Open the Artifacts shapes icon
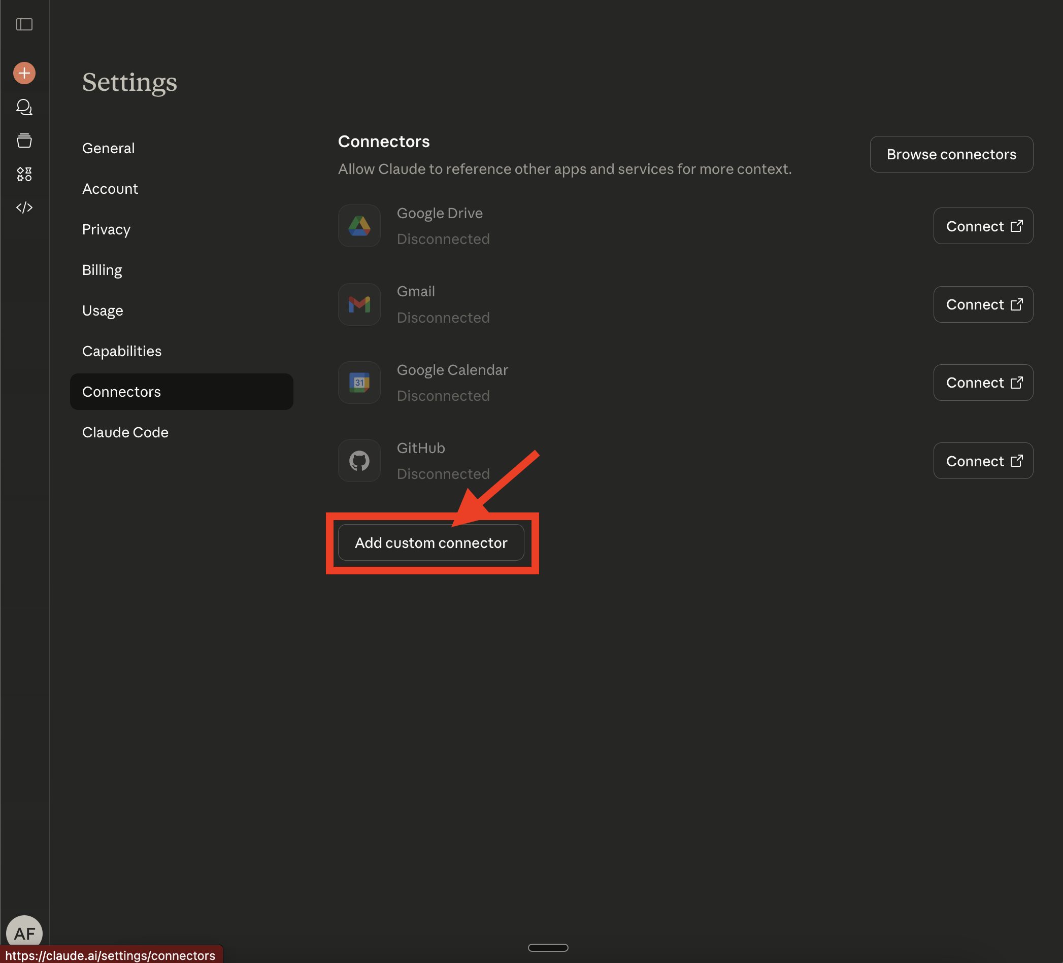The width and height of the screenshot is (1063, 963). [x=24, y=174]
